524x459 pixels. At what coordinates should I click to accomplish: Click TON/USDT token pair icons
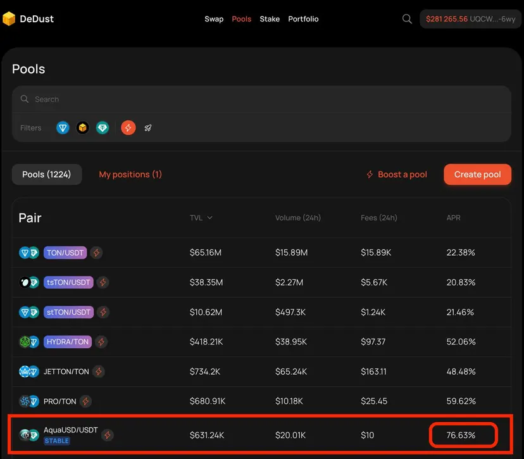point(29,253)
